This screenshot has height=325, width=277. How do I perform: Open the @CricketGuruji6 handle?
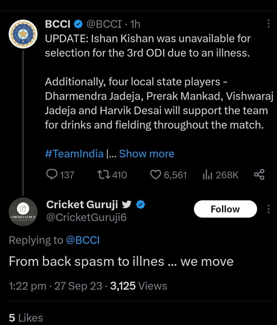click(86, 218)
